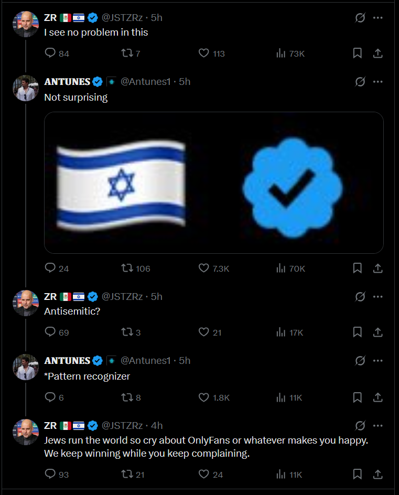
Task: Open @Antunes1 profile link on the "Not surprising" post
Action: pyautogui.click(x=146, y=82)
